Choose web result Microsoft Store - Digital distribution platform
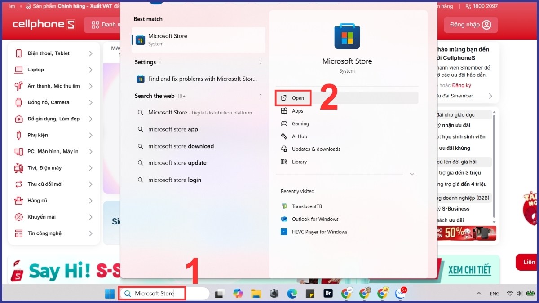This screenshot has height=303, width=539. pos(199,113)
